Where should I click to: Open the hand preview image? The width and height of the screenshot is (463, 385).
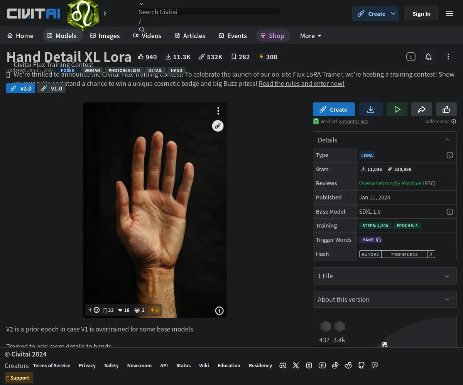click(155, 210)
